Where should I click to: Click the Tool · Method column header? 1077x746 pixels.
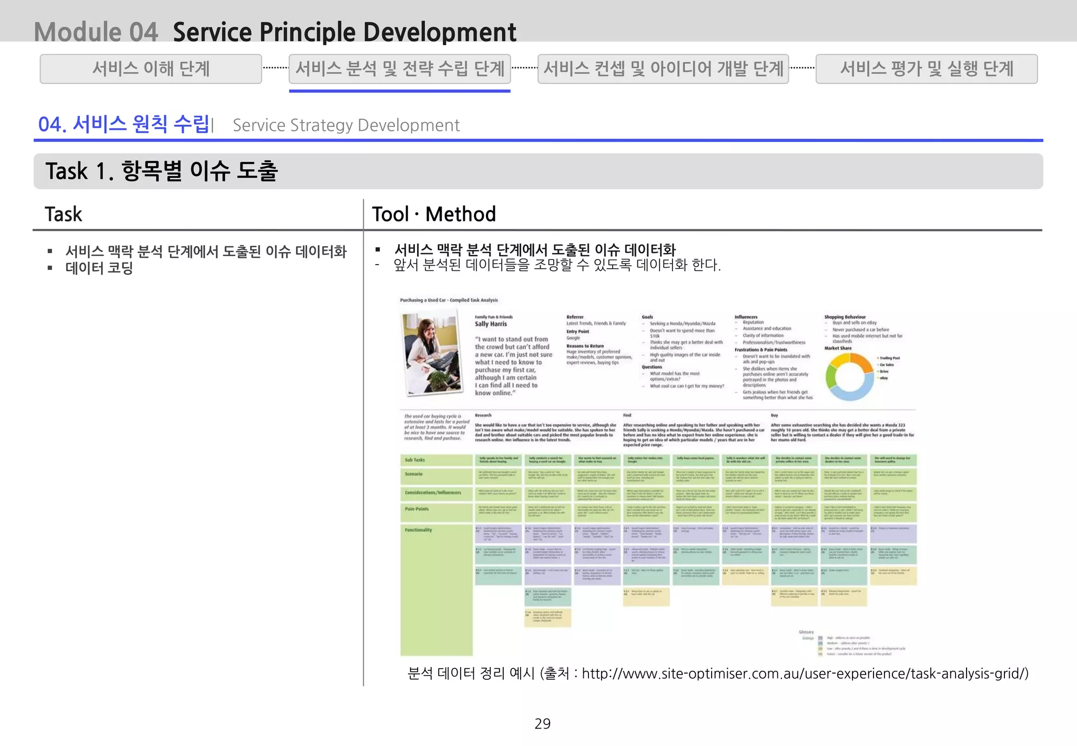pos(434,214)
